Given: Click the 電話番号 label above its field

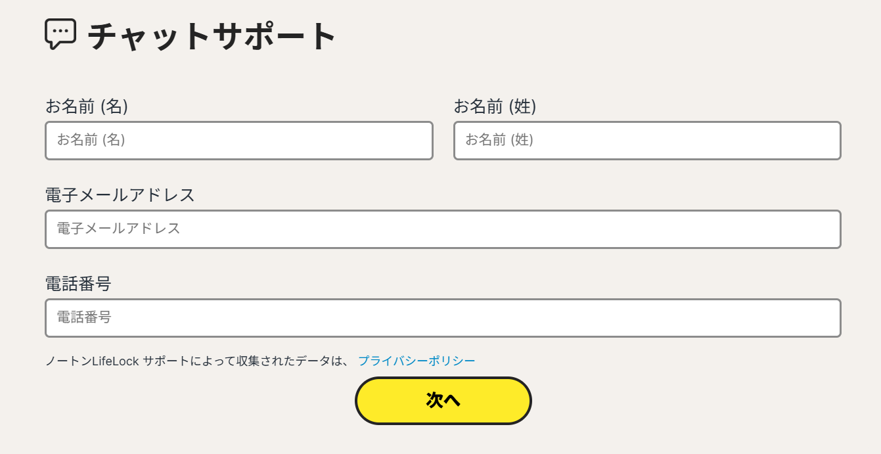Looking at the screenshot, I should tap(78, 284).
